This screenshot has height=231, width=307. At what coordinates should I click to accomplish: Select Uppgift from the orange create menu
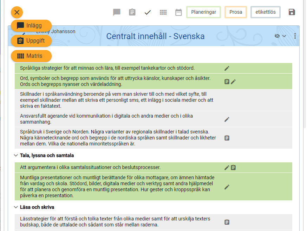[31, 41]
